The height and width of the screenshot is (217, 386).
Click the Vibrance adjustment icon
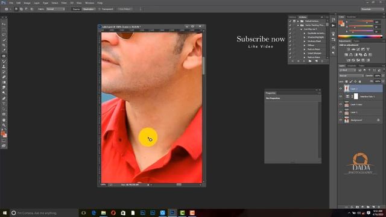[x=368, y=49]
